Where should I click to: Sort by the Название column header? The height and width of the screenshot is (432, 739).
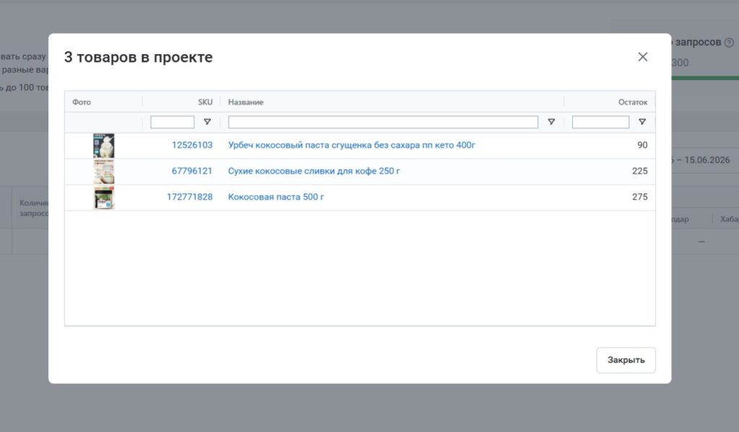tap(245, 102)
